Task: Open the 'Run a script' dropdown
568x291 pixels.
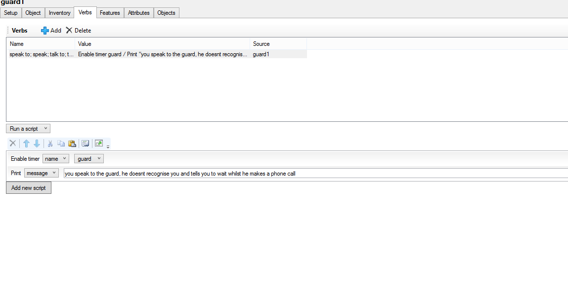Action: click(x=28, y=129)
